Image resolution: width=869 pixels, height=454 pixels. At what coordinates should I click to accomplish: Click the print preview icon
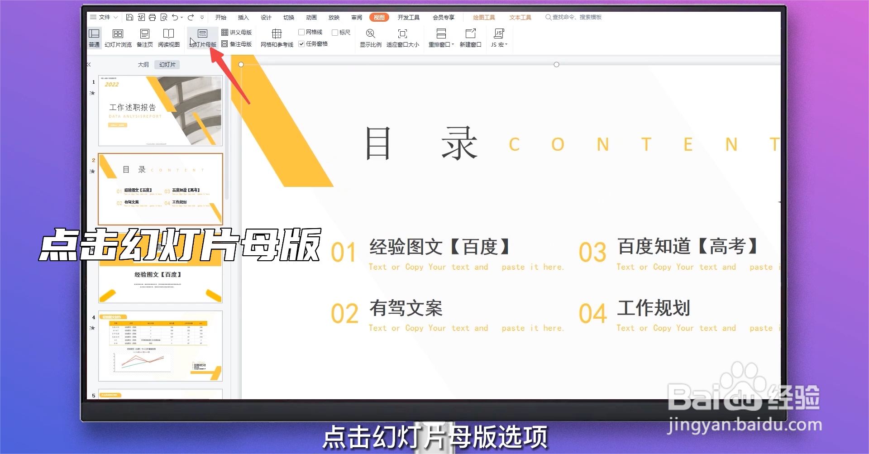coord(164,17)
